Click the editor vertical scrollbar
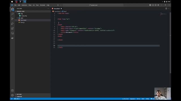This screenshot has height=101, width=181. click(x=170, y=43)
